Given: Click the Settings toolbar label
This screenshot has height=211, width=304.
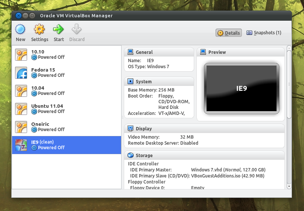Looking at the screenshot, I should coord(40,40).
